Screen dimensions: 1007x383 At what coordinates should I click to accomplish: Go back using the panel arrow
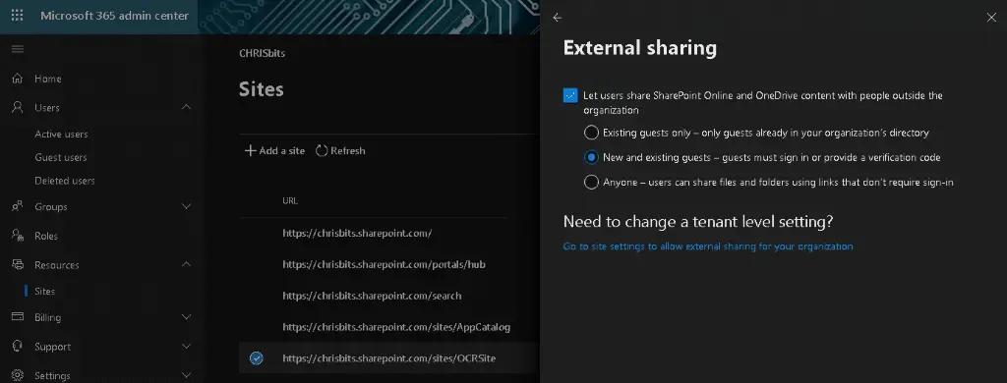557,18
